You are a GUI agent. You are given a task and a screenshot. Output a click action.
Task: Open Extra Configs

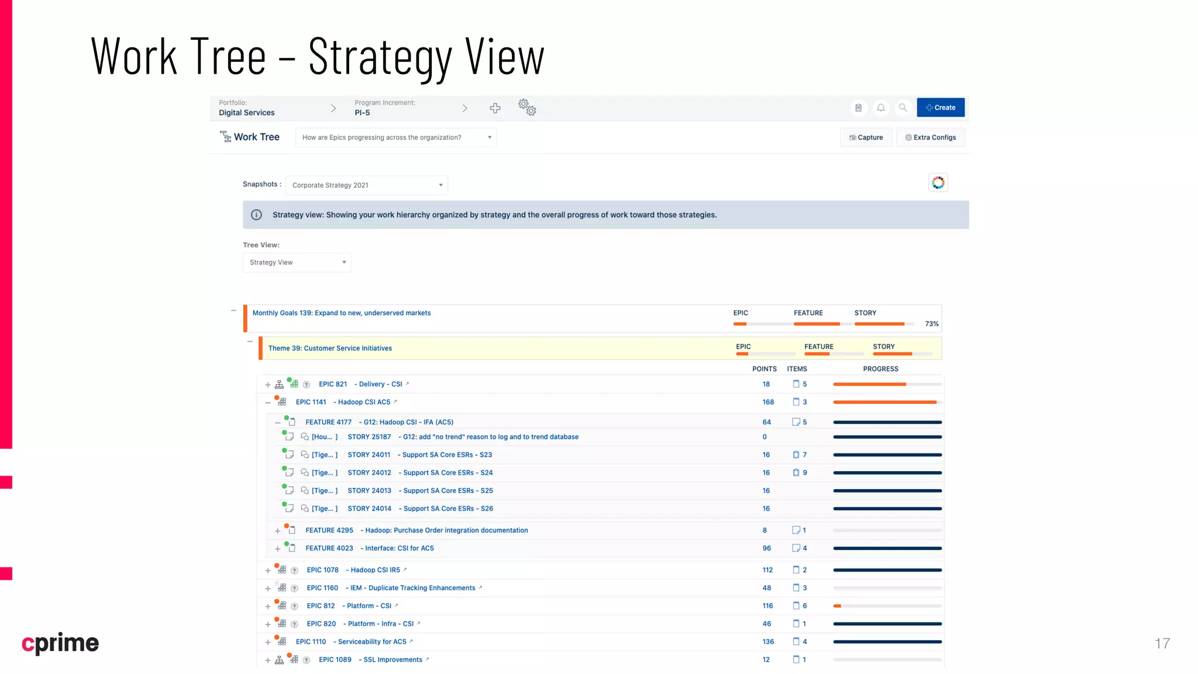click(931, 137)
